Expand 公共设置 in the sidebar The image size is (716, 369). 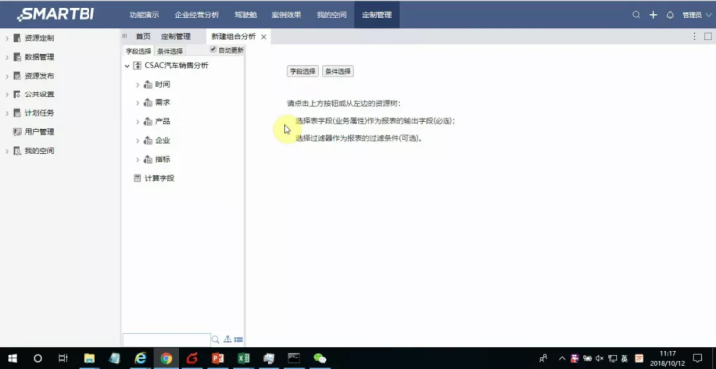click(x=7, y=95)
